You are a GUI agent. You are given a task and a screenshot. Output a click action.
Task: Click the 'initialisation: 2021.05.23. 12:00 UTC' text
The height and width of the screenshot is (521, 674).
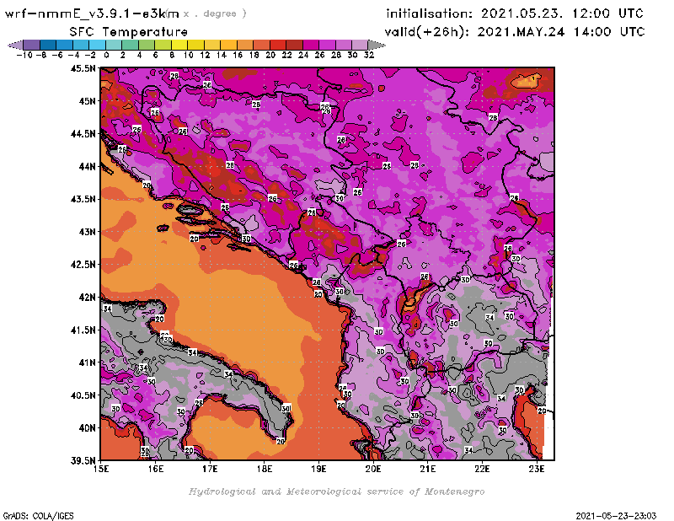[515, 13]
